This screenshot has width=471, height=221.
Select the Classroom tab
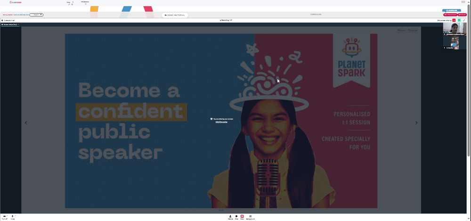452,10
